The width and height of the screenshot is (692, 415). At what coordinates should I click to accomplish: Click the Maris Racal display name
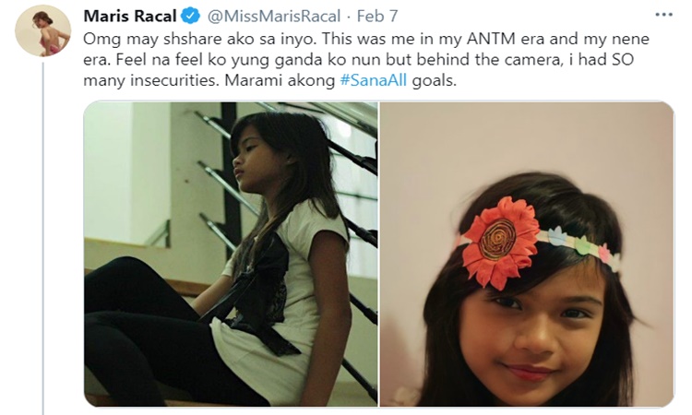(130, 16)
